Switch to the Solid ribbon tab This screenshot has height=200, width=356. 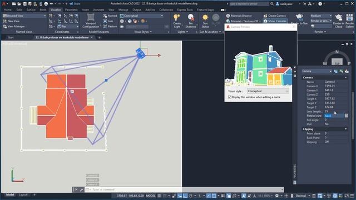(19, 10)
